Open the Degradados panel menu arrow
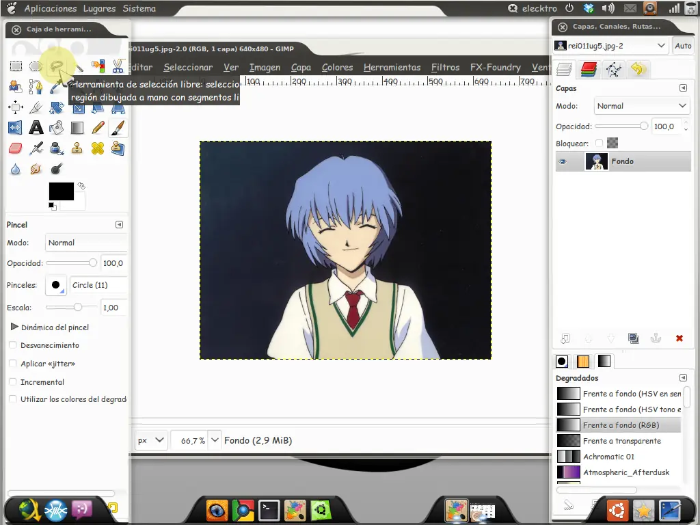The width and height of the screenshot is (700, 525). [x=683, y=377]
